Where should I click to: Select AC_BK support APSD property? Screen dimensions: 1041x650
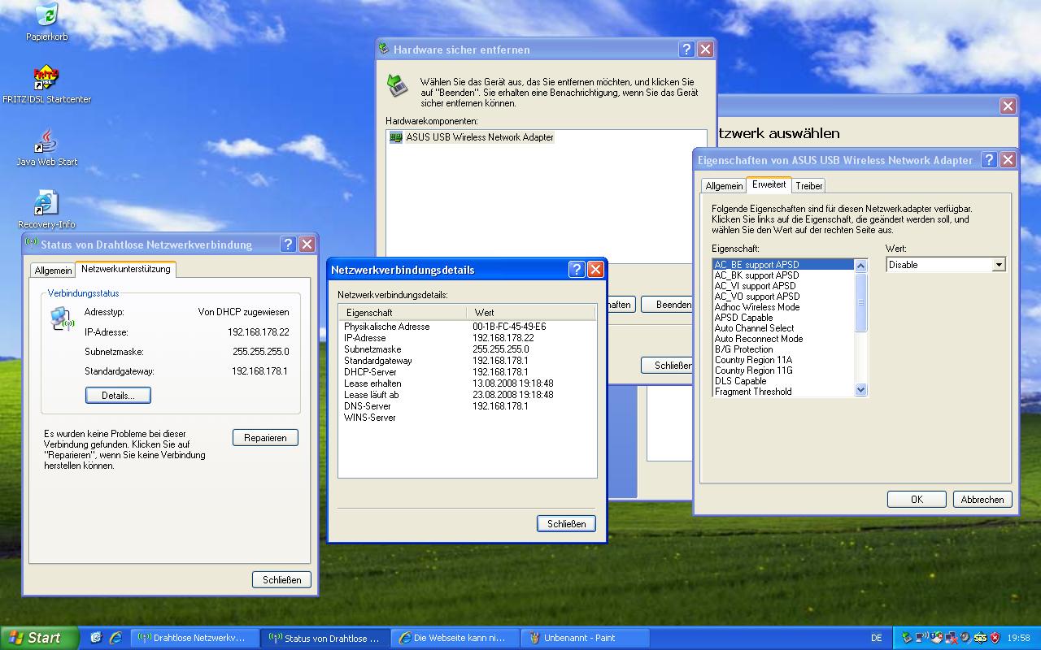[x=783, y=275]
